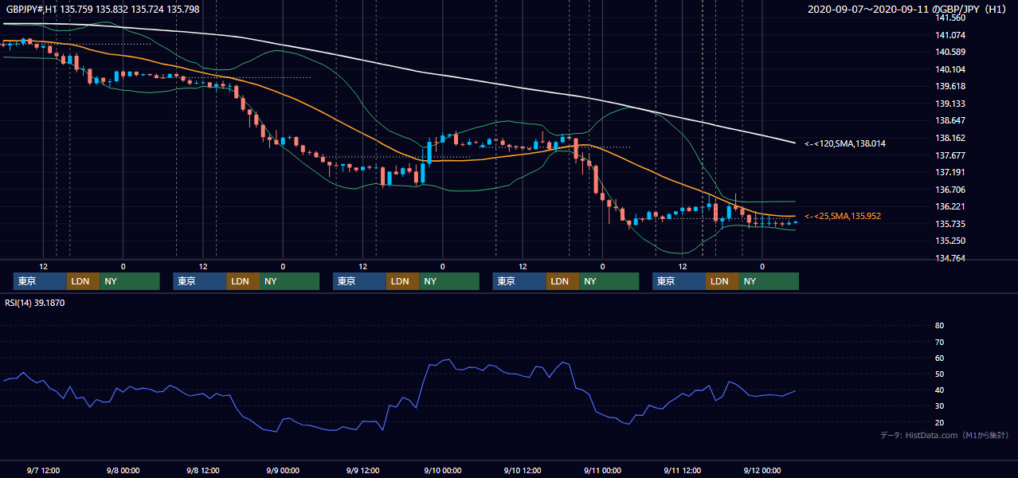Click the 9/7 12:00 time label
Image resolution: width=1018 pixels, height=478 pixels.
[43, 470]
